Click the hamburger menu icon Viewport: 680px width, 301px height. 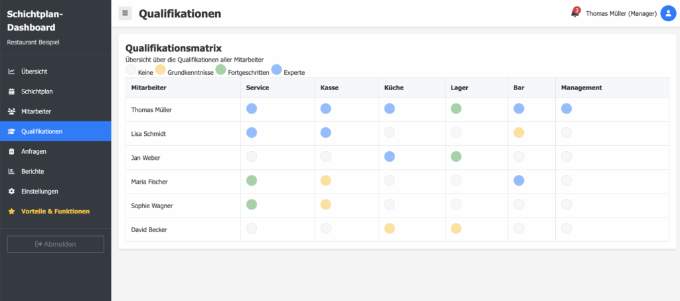click(126, 13)
